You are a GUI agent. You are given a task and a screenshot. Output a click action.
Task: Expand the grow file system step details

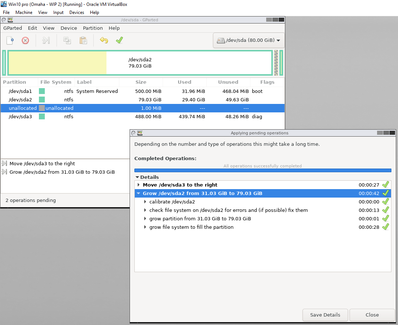click(145, 227)
